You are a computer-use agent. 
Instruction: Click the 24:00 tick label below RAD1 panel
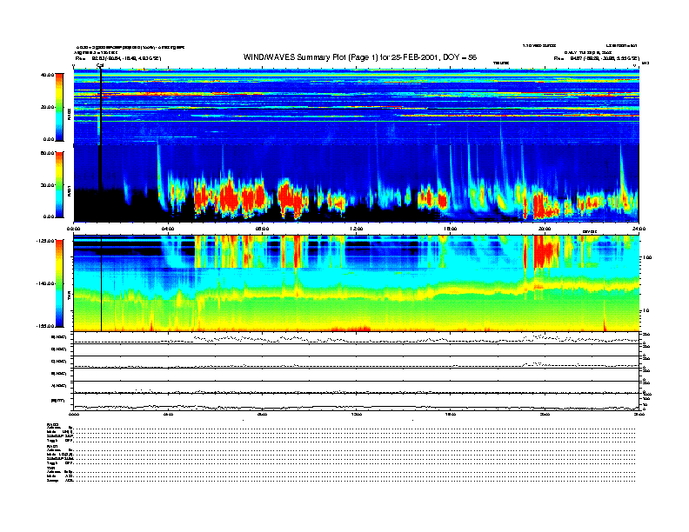click(639, 229)
